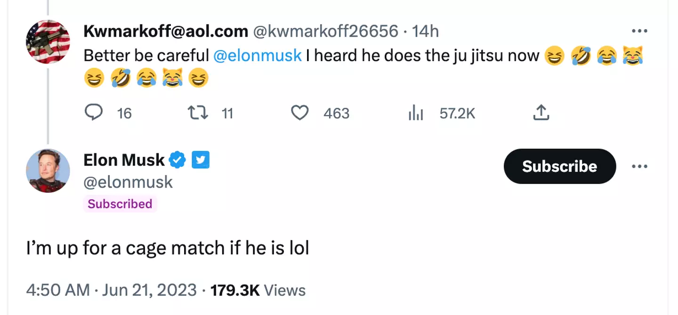The image size is (678, 315).
Task: Open more options beside Subscribe button
Action: click(639, 166)
